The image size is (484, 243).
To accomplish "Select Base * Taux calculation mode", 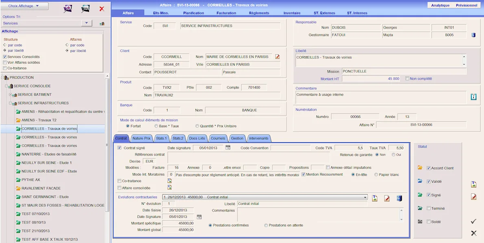I will pos(156,126).
